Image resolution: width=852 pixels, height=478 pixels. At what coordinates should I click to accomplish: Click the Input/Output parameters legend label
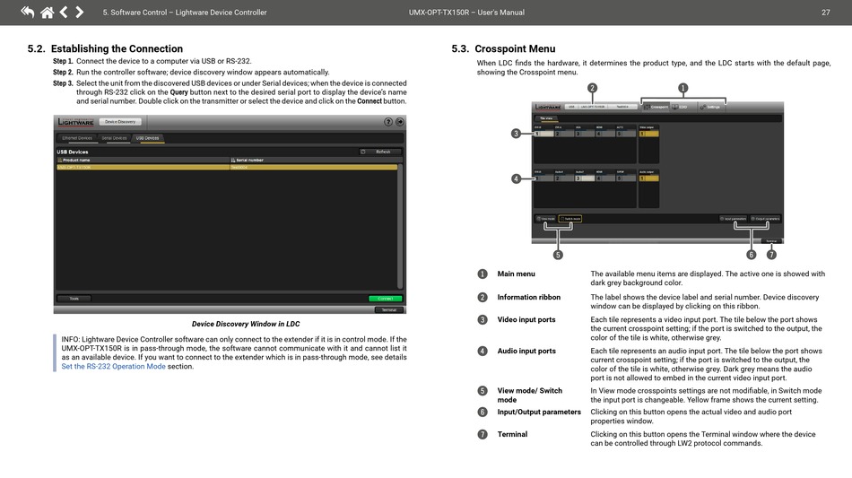coord(539,412)
